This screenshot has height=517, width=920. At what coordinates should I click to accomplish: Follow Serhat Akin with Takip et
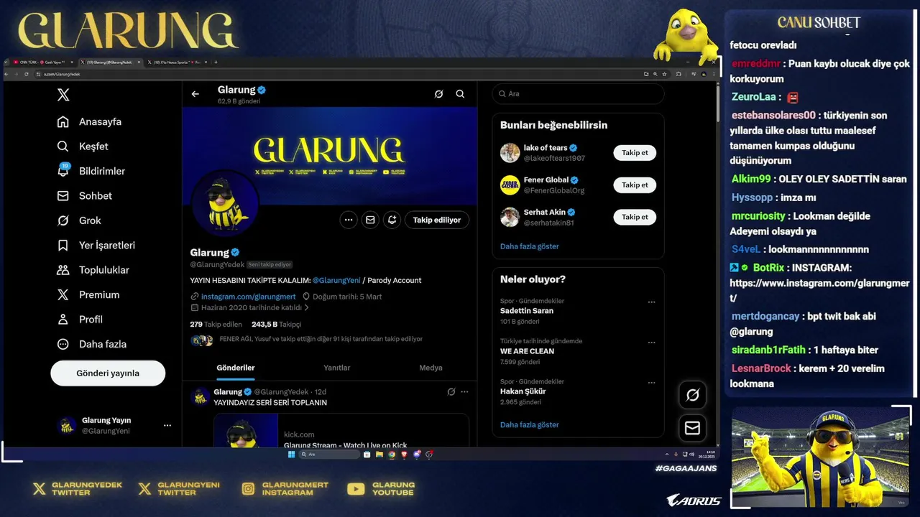pyautogui.click(x=635, y=217)
